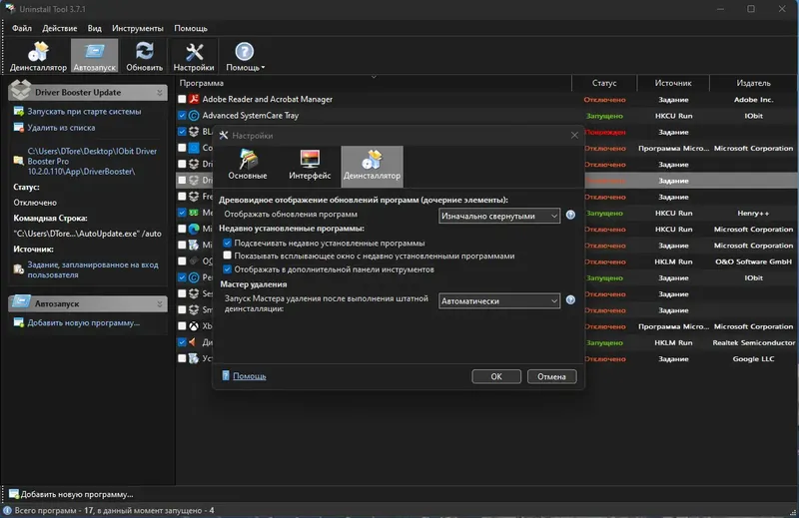
Task: Toggle checkbox in the O&O Software GmbH row
Action: click(x=182, y=261)
